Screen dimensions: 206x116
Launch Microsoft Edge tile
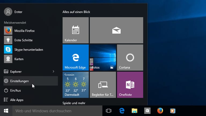point(76,57)
